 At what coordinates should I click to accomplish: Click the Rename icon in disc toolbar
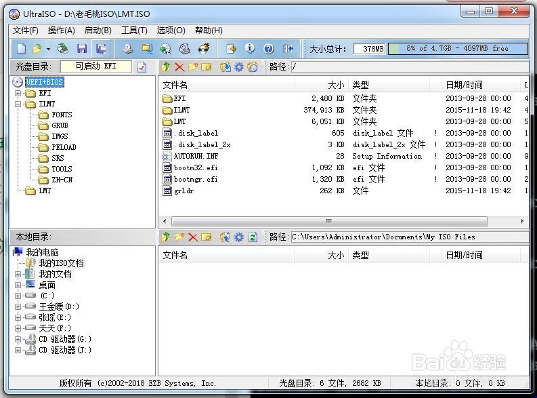206,66
